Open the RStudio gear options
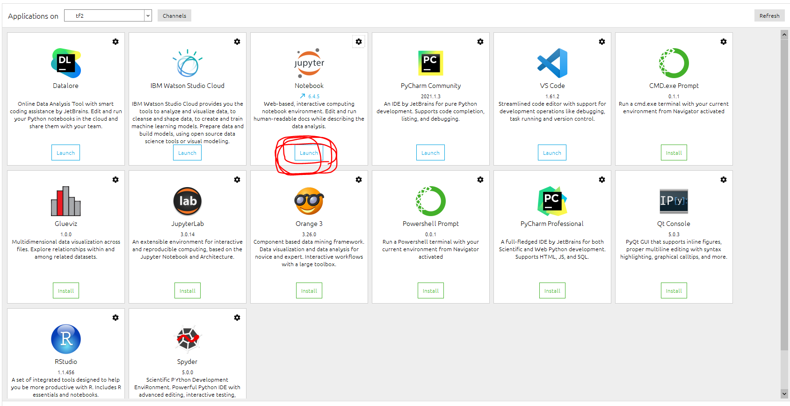The image size is (790, 406). pos(116,318)
